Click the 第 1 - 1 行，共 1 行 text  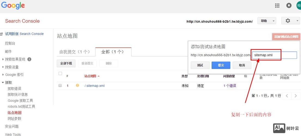[x=266, y=96]
